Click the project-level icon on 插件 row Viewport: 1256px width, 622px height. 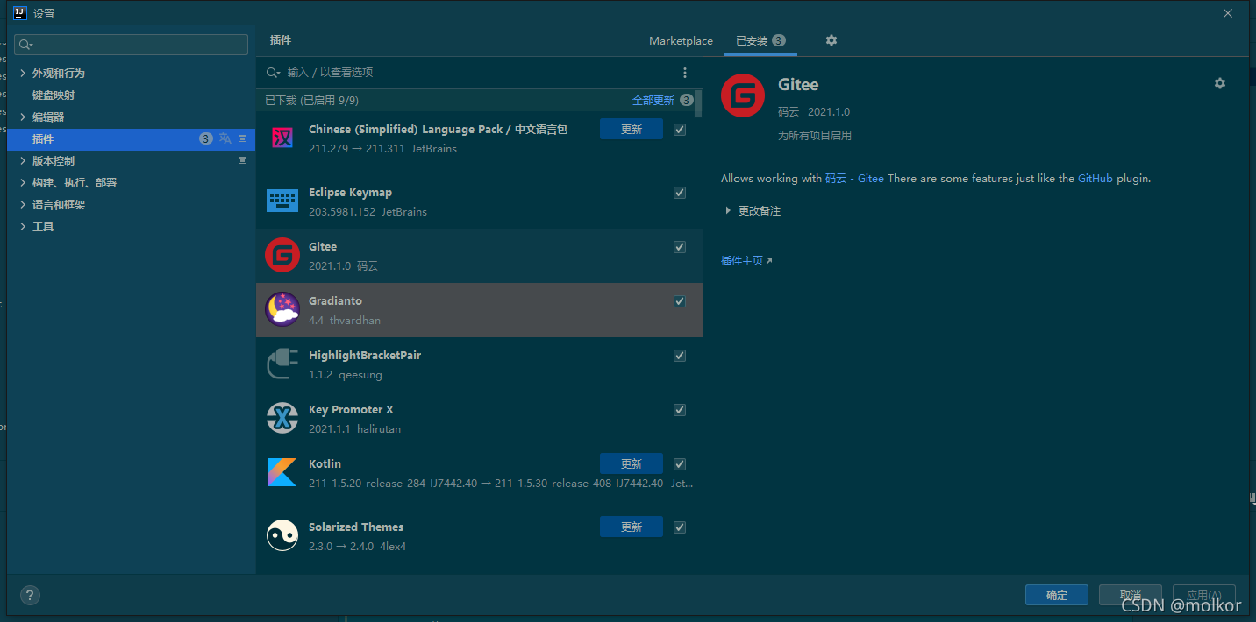(x=243, y=138)
